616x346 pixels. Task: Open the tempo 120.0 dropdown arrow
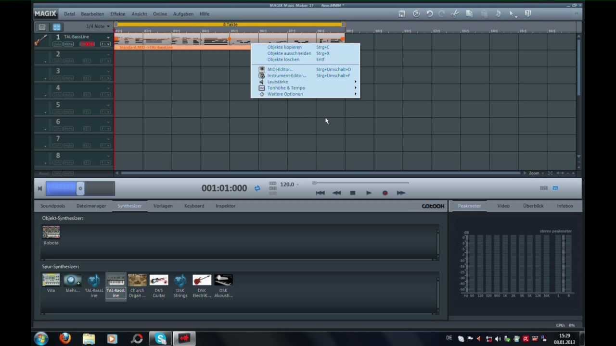pos(298,185)
